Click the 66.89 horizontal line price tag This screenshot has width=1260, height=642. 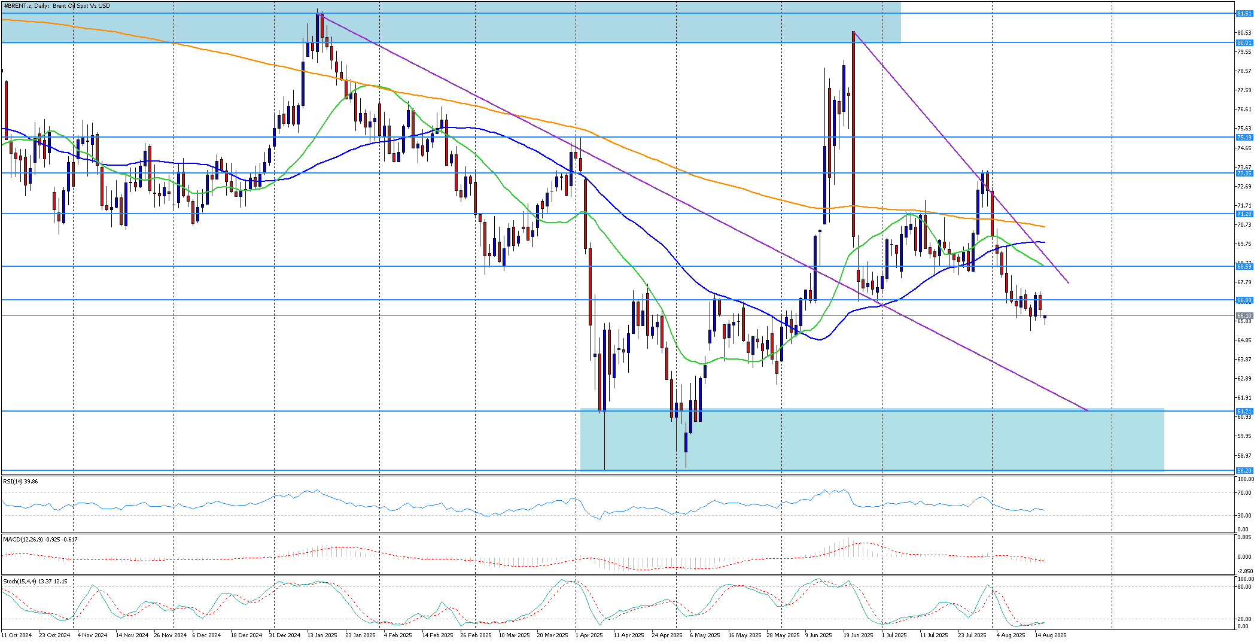[1244, 300]
